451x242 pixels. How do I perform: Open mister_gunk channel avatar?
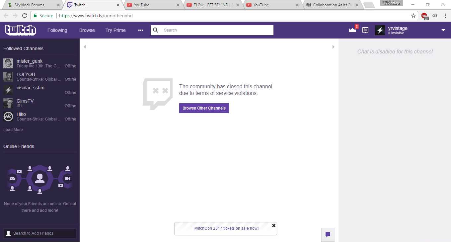pos(8,63)
